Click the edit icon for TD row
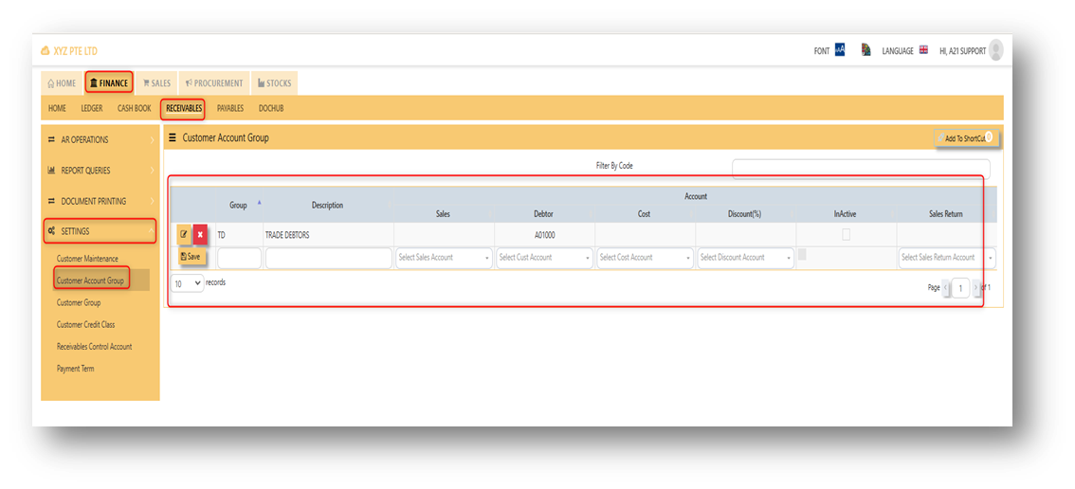The width and height of the screenshot is (1075, 489). [184, 235]
